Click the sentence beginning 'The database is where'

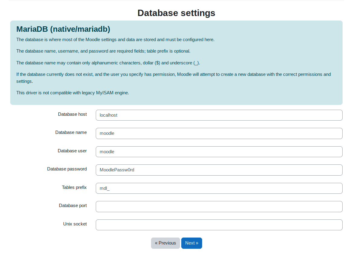pos(115,40)
